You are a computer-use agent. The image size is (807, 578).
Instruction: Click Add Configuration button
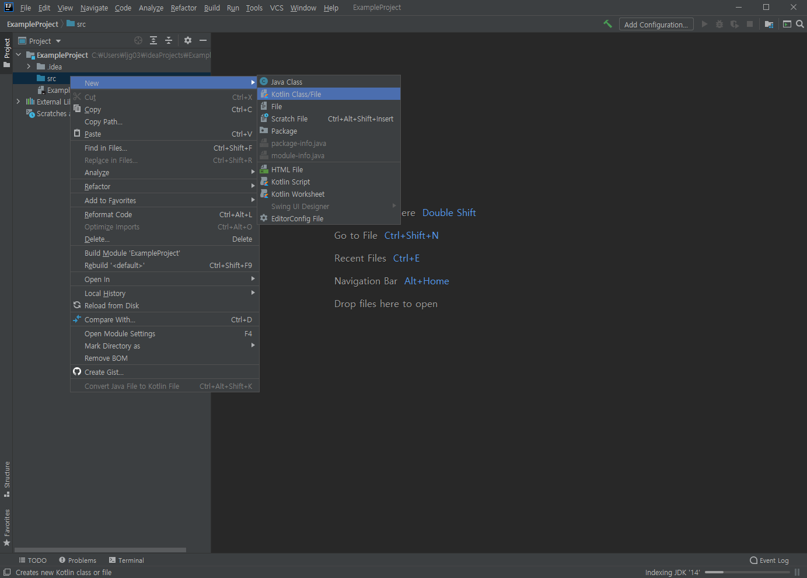point(656,25)
